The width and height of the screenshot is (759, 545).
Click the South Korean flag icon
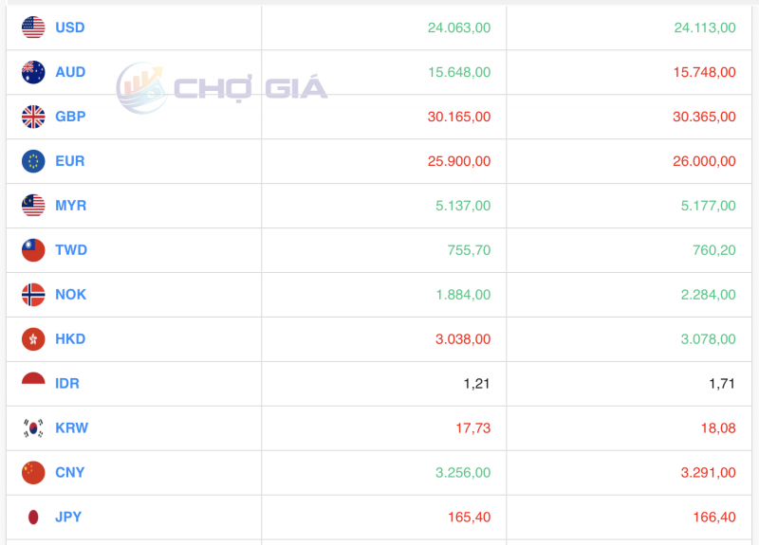[x=33, y=428]
